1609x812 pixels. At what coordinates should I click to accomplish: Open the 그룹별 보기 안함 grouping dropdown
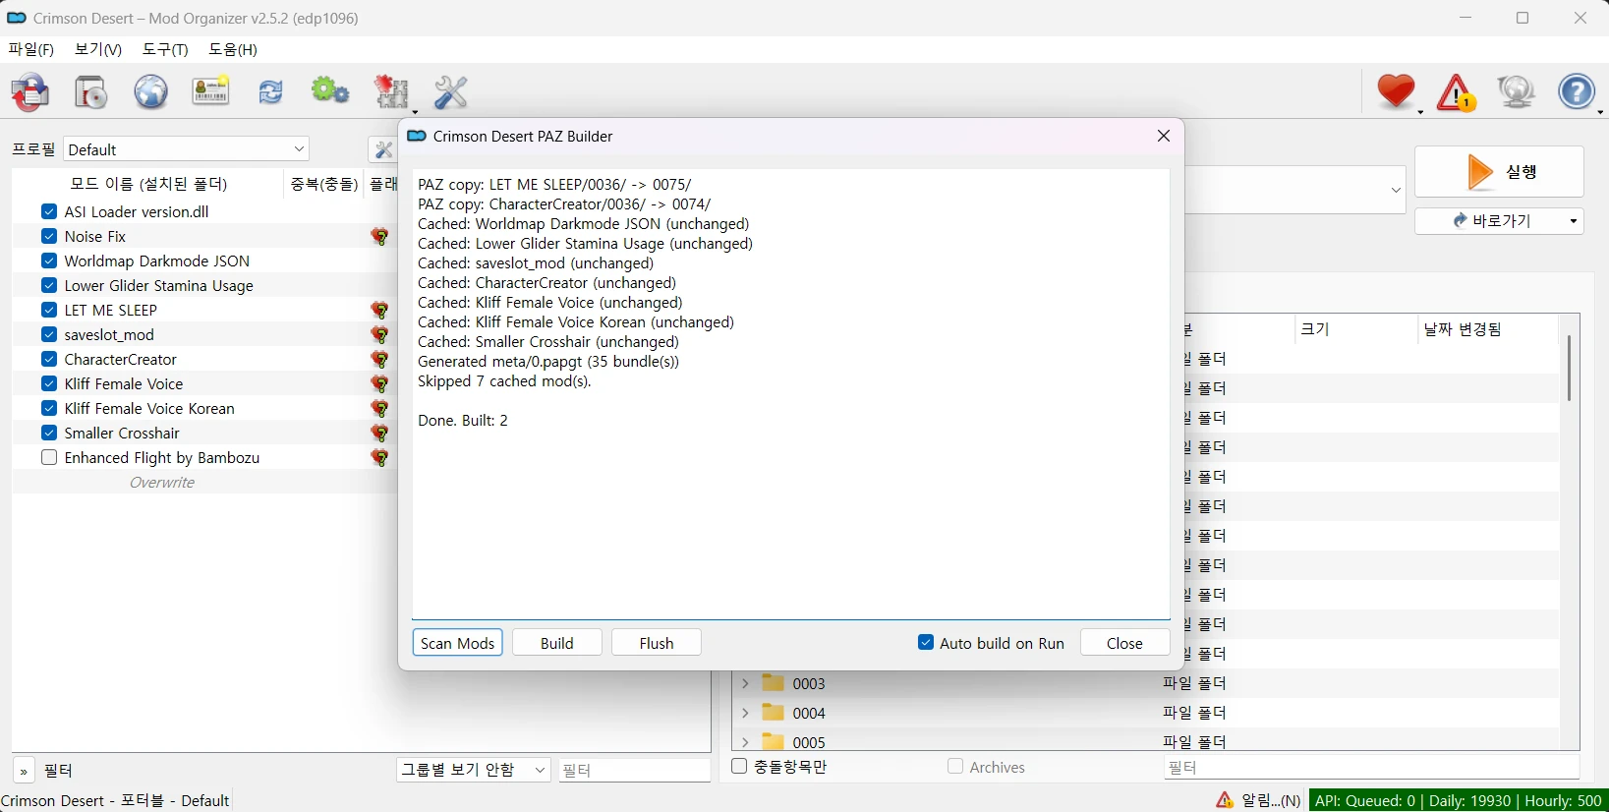click(x=474, y=770)
